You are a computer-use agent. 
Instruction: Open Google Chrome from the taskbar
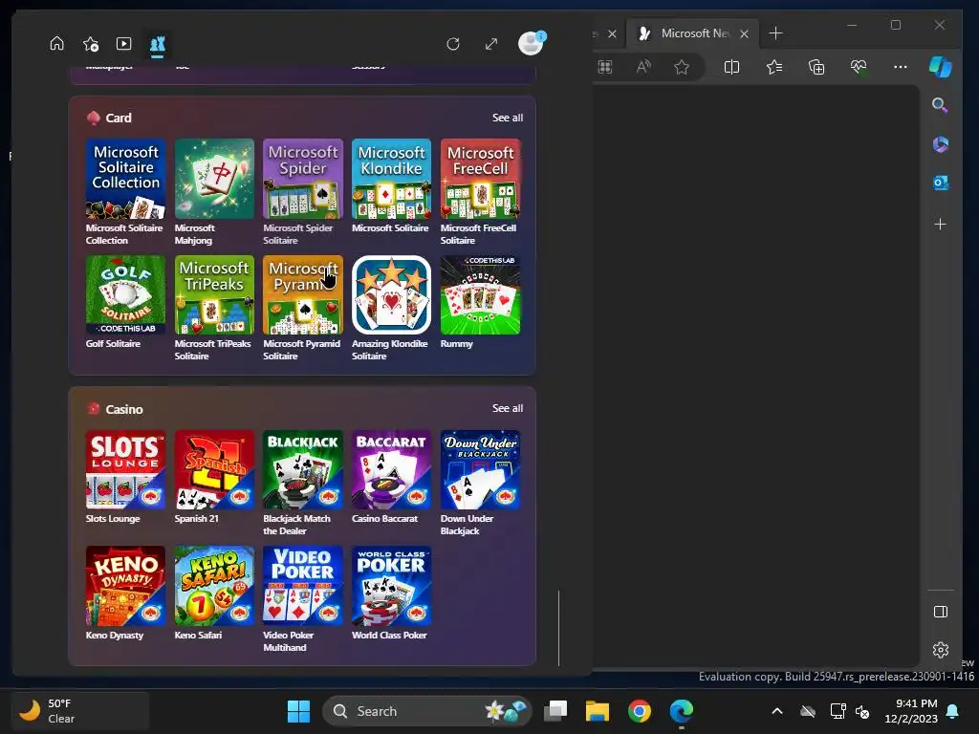(640, 711)
